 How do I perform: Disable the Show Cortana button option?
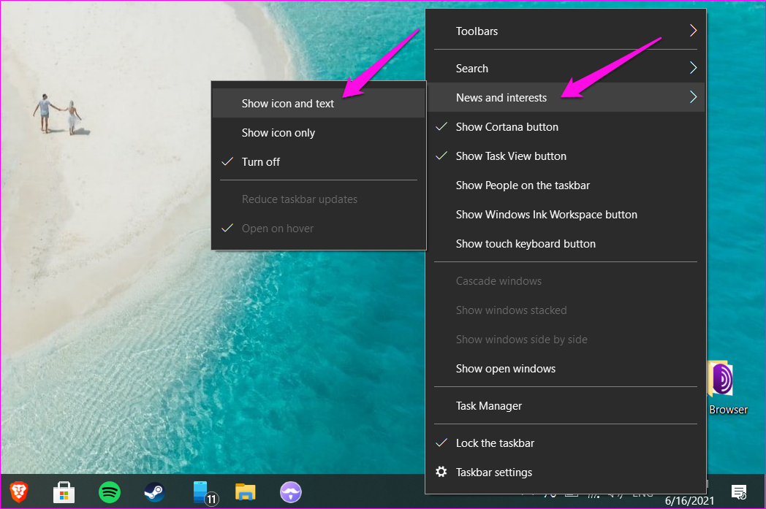[x=507, y=126]
